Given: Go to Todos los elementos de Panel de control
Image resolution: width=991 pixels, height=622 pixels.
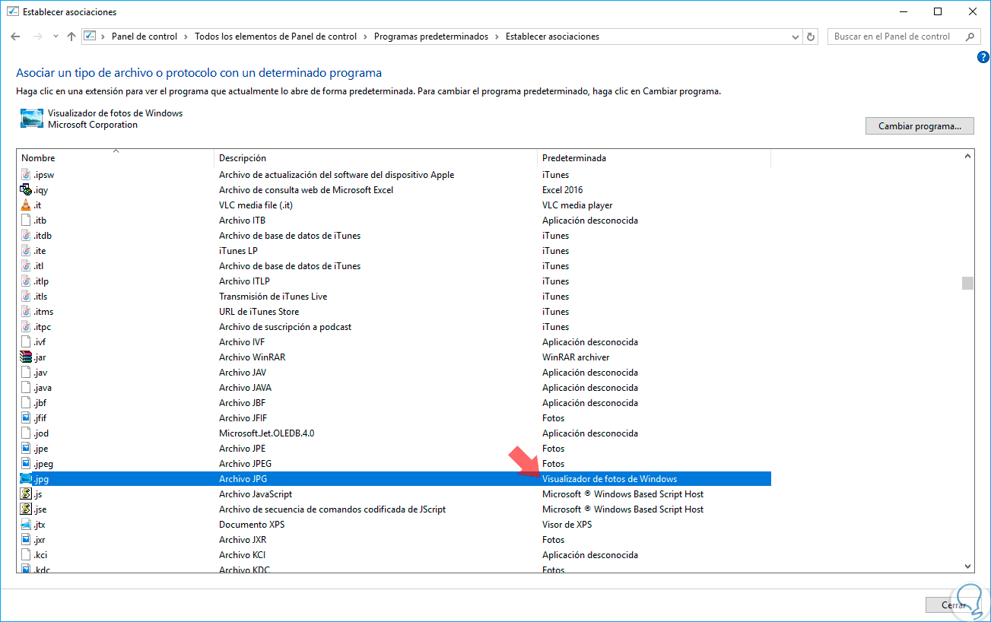Looking at the screenshot, I should 276,36.
